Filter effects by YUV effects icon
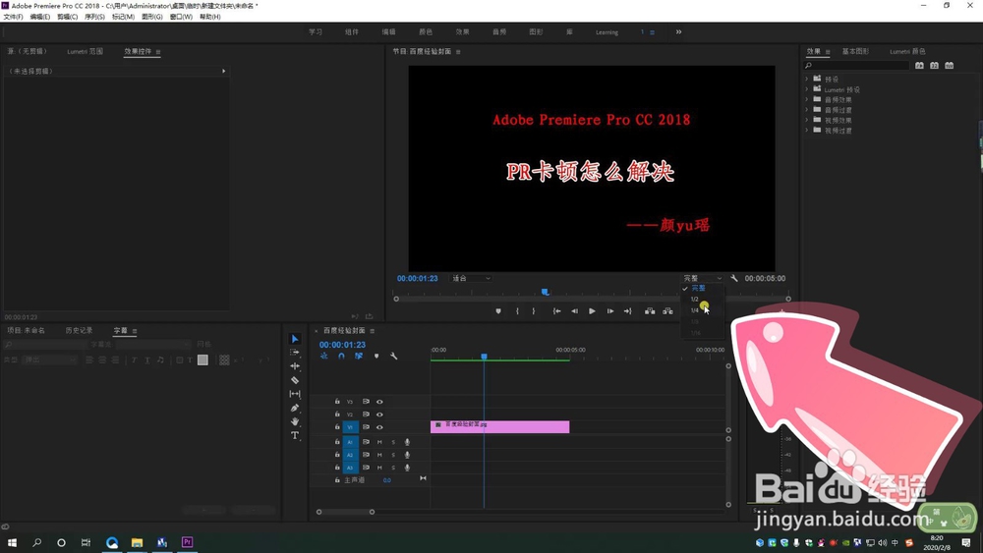This screenshot has height=553, width=983. click(x=950, y=65)
